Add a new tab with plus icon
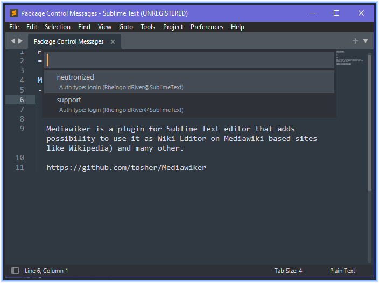This screenshot has height=283, width=379. tap(355, 41)
